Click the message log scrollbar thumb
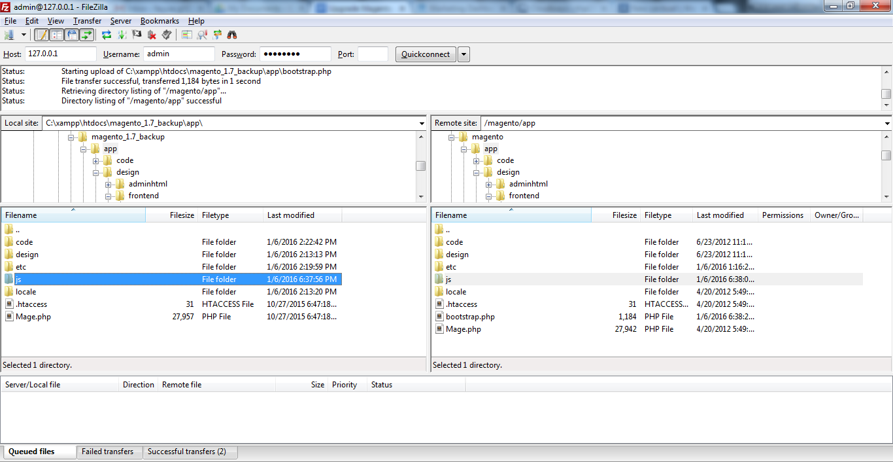The width and height of the screenshot is (893, 462). 886,94
